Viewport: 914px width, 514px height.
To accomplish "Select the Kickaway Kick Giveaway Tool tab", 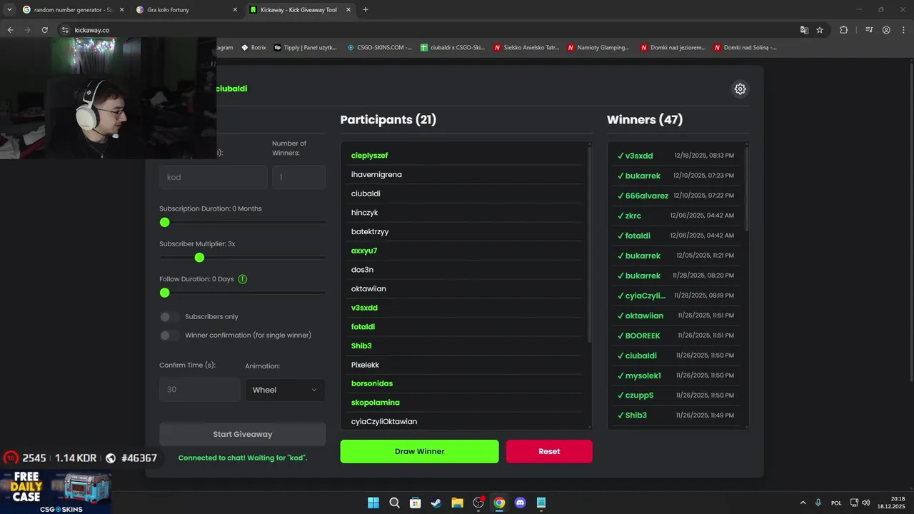I will pos(300,10).
